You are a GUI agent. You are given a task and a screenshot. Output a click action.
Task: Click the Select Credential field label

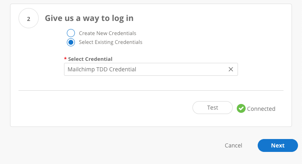pyautogui.click(x=90, y=59)
